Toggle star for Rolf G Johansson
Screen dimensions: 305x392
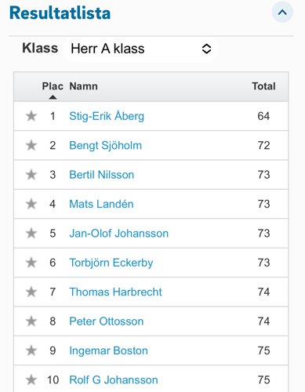point(31,379)
